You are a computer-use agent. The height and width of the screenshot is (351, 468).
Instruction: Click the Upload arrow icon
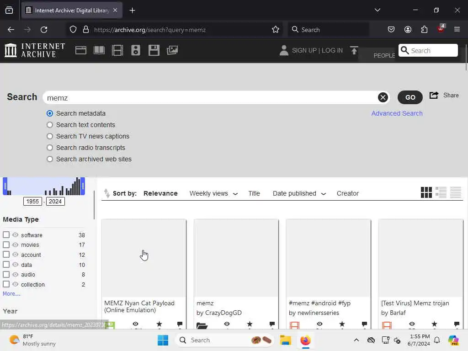pyautogui.click(x=354, y=50)
